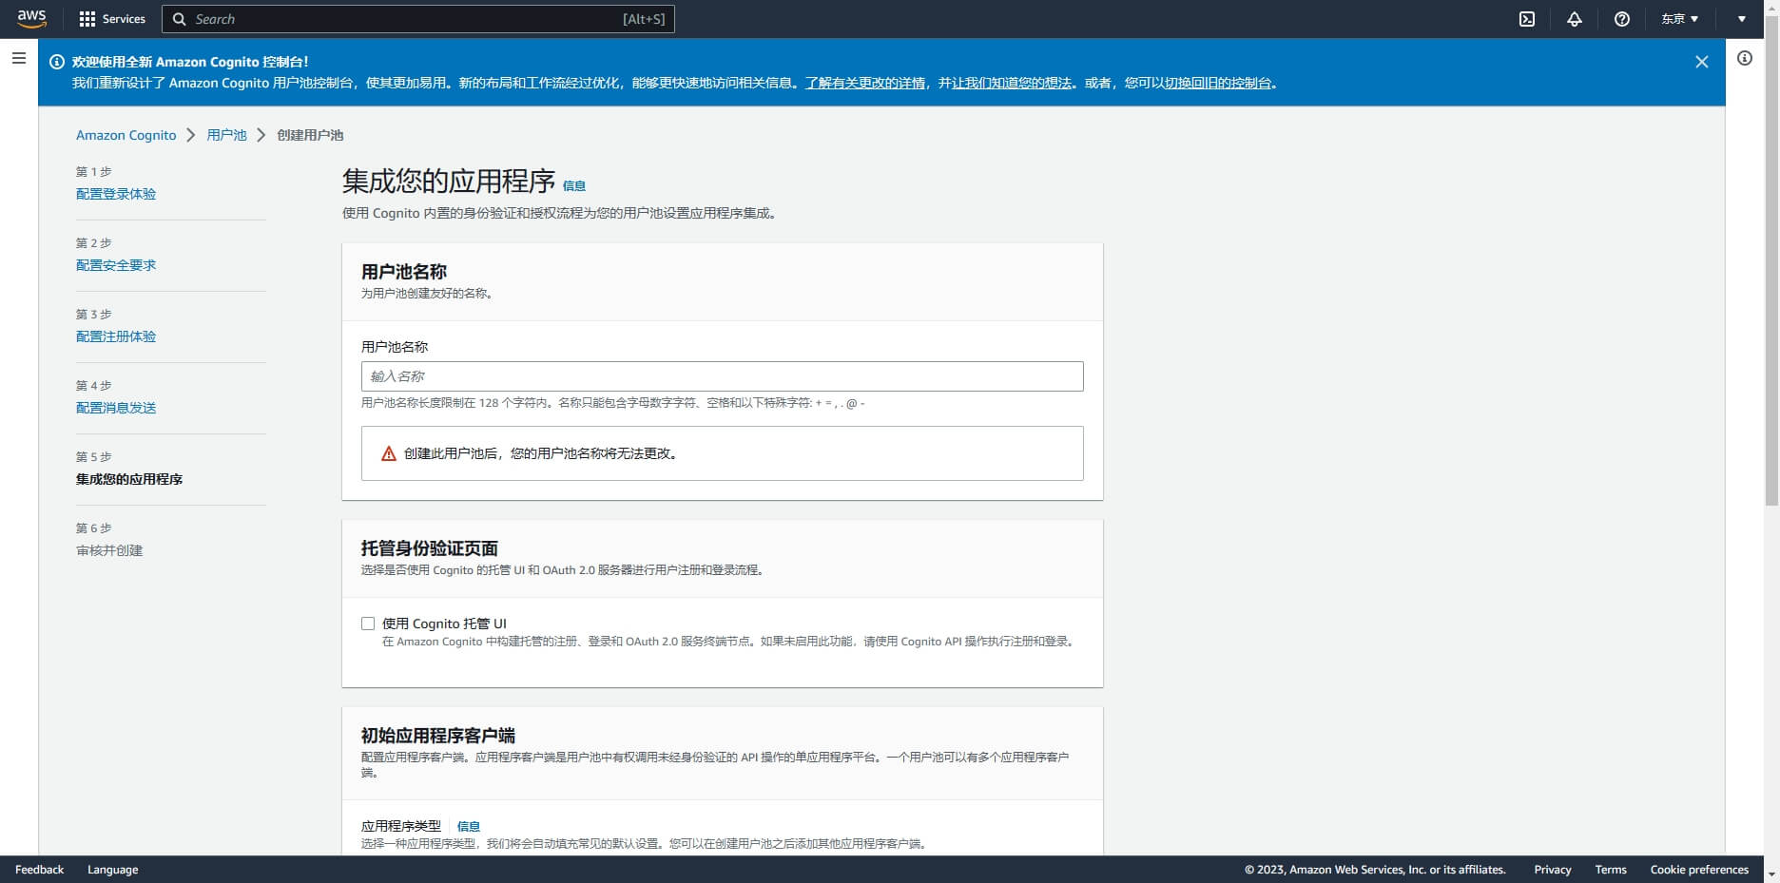This screenshot has height=883, width=1780.
Task: Open the right-side info panel icon
Action: (x=1745, y=59)
